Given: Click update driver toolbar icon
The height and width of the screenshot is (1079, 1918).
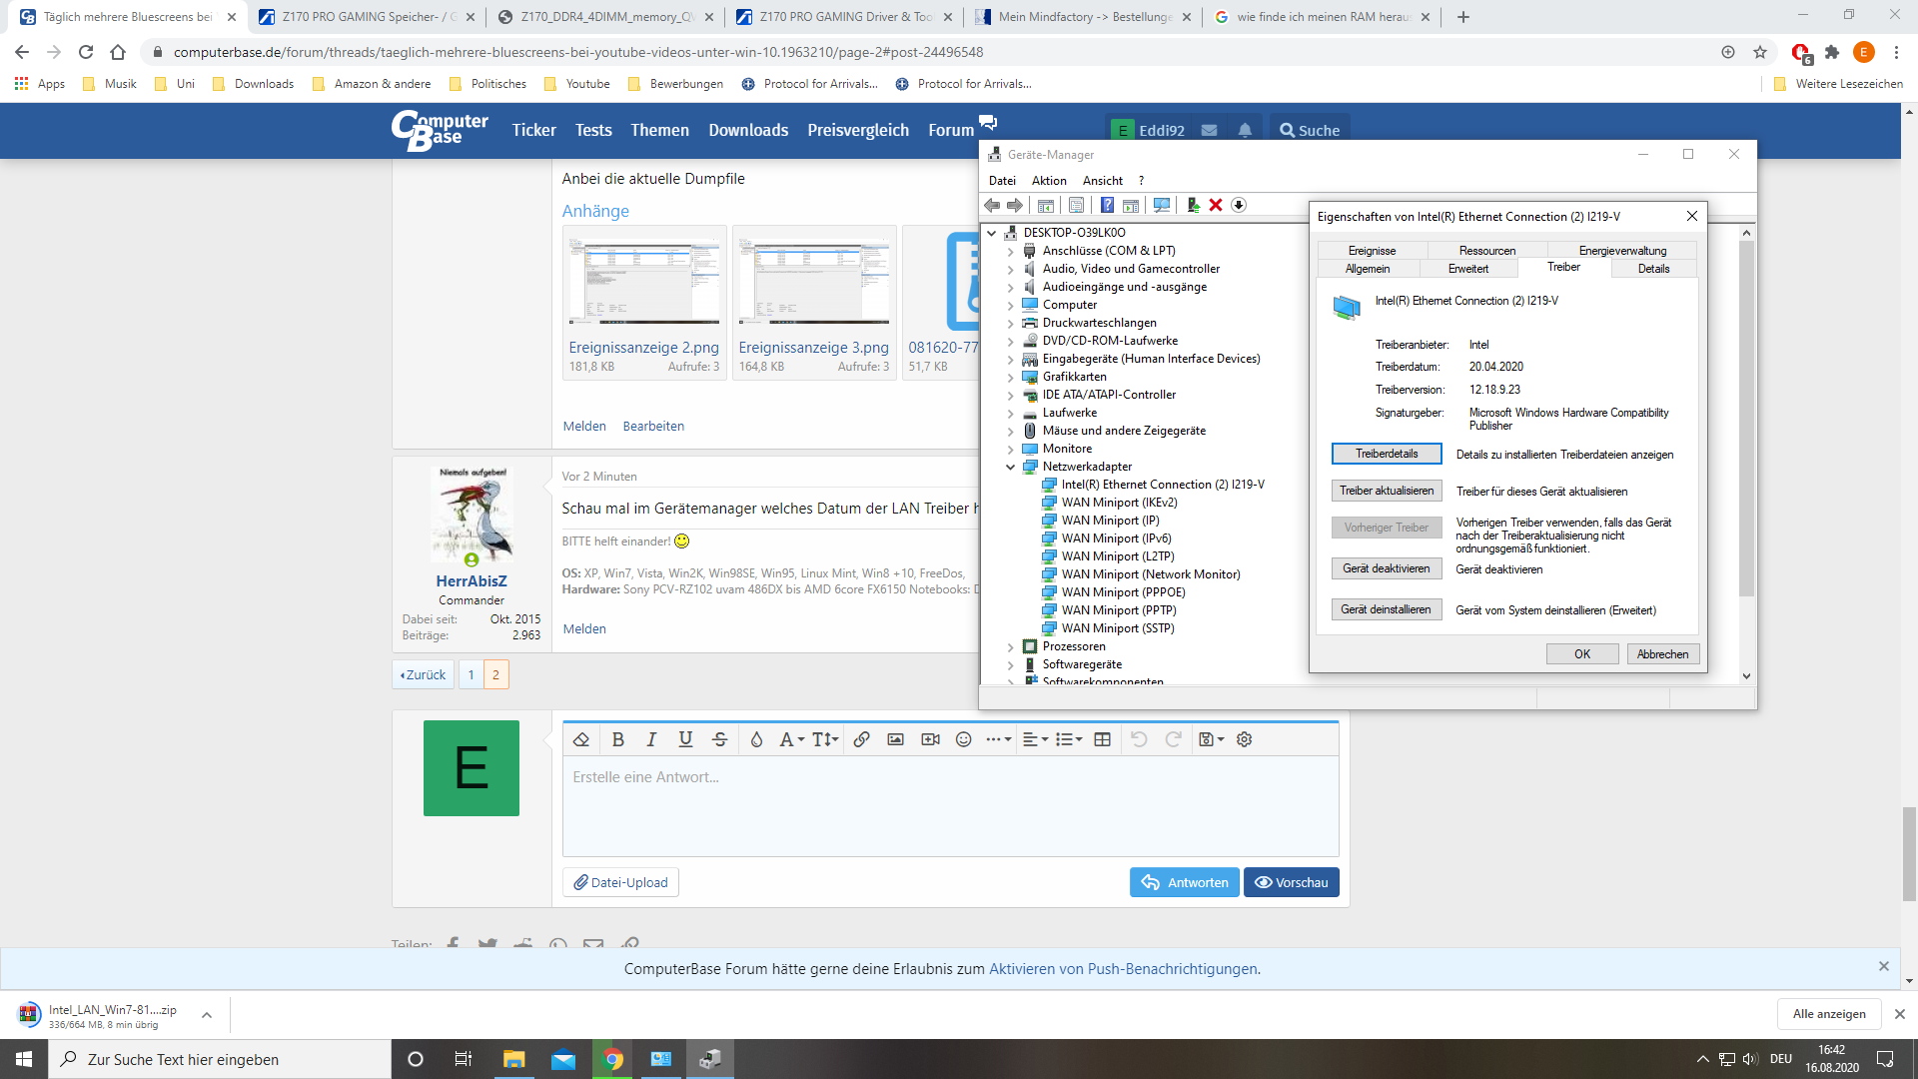Looking at the screenshot, I should [1192, 205].
